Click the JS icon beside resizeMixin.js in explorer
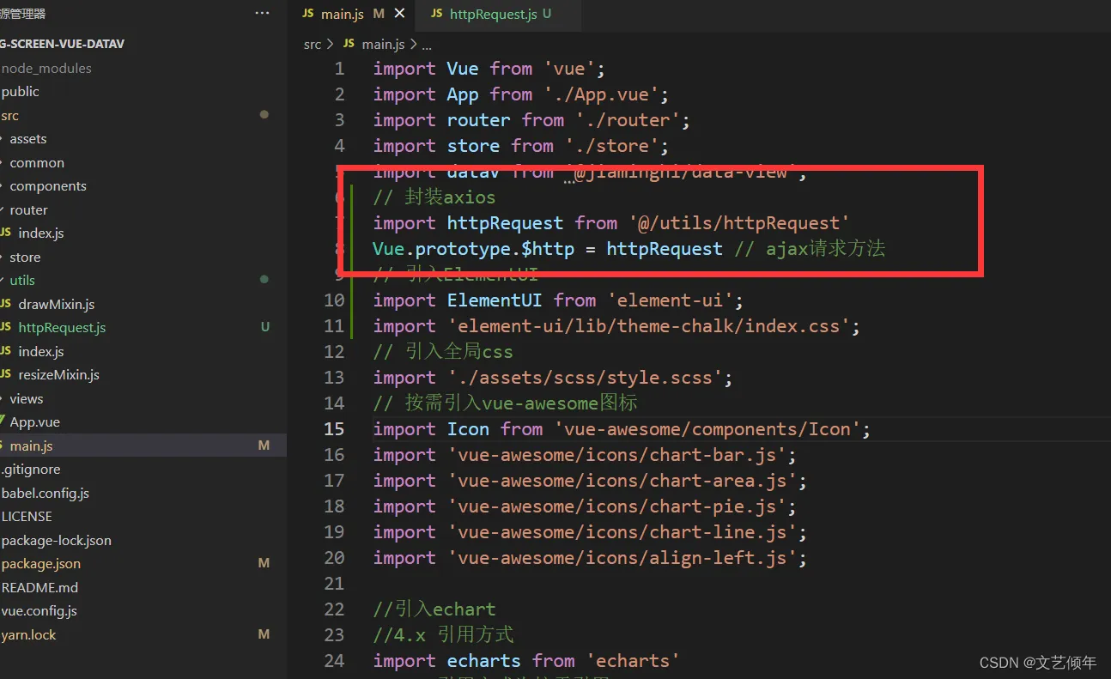The width and height of the screenshot is (1111, 679). coord(6,374)
